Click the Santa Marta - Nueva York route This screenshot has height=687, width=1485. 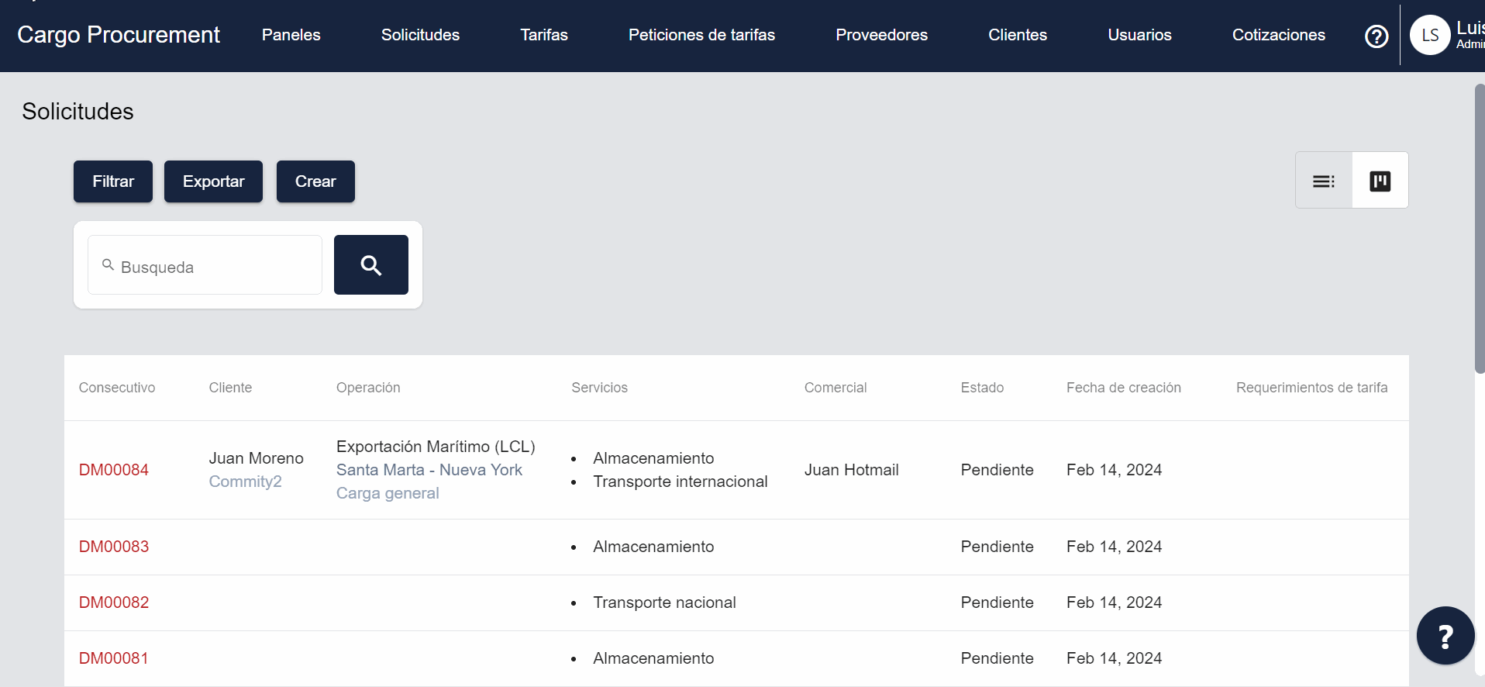click(429, 470)
